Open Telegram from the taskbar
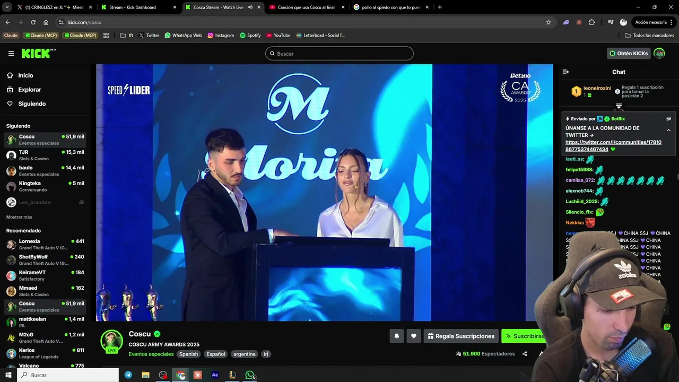Screen dimensions: 679x382 point(128,375)
